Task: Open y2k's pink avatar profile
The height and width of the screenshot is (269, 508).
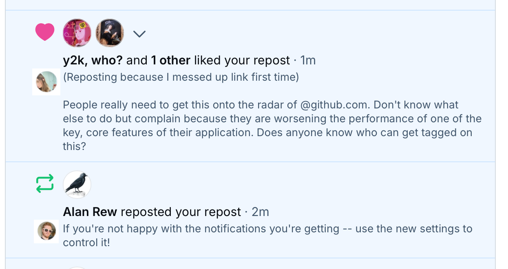Action: (x=77, y=33)
